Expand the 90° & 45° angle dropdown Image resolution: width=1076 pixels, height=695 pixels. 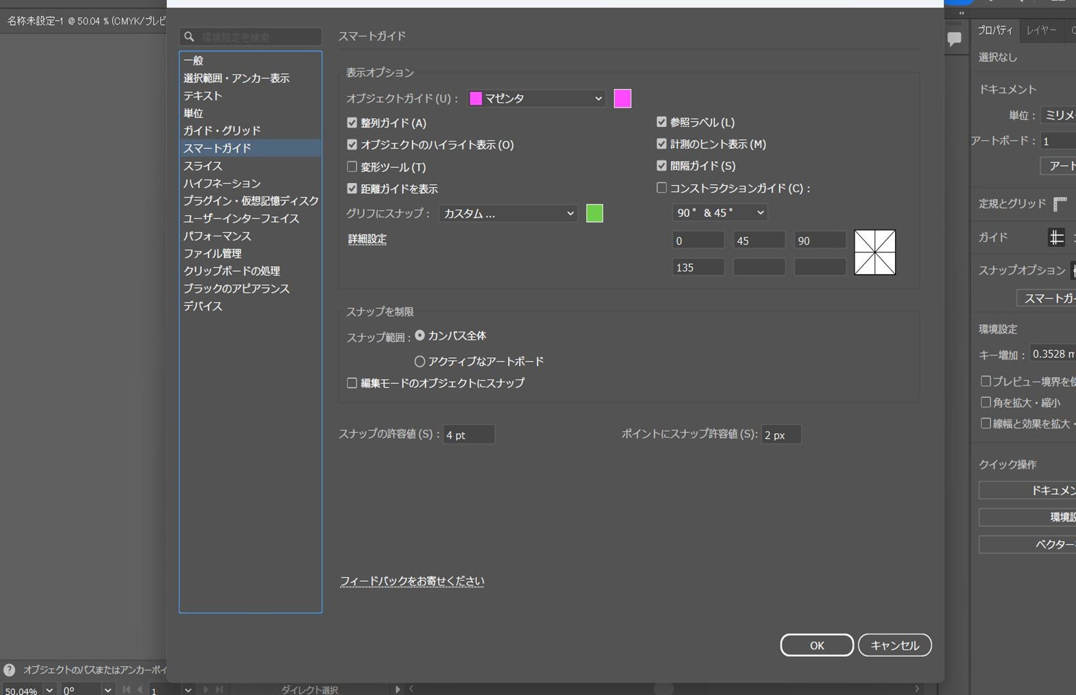click(x=719, y=213)
